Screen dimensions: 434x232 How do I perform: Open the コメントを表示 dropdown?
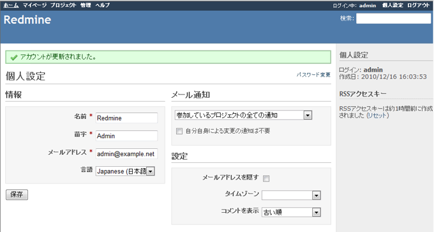tap(291, 212)
